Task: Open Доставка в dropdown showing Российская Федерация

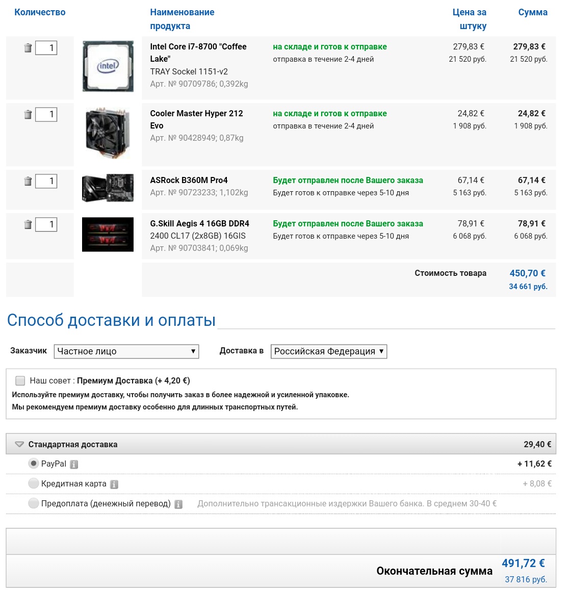Action: [x=329, y=351]
